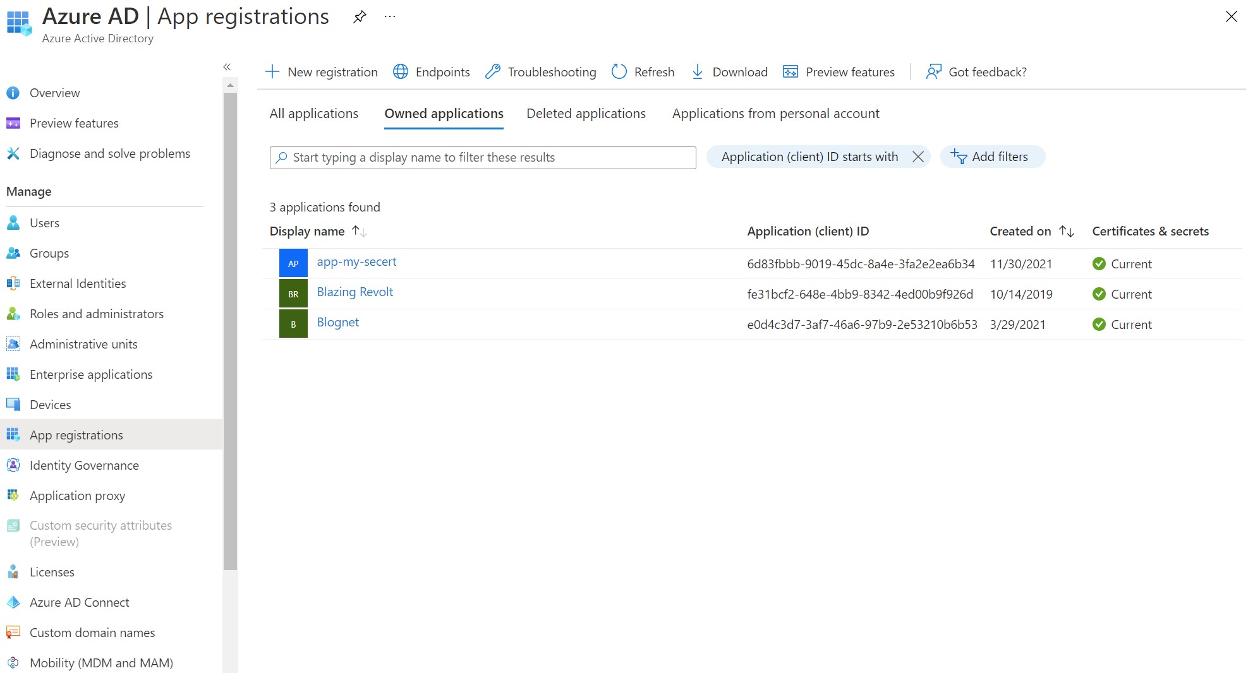Remove the Application (client) ID filter
This screenshot has width=1248, height=673.
click(918, 157)
